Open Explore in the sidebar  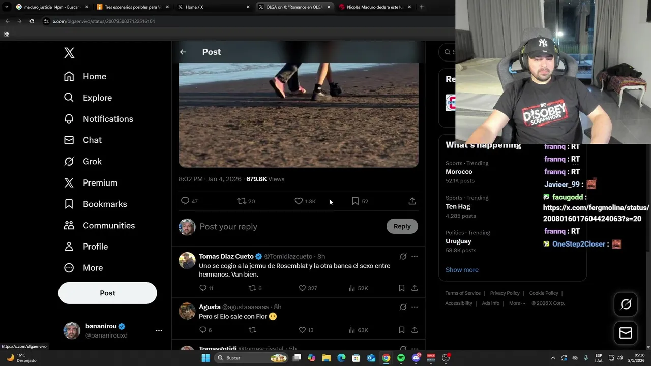tap(87, 98)
